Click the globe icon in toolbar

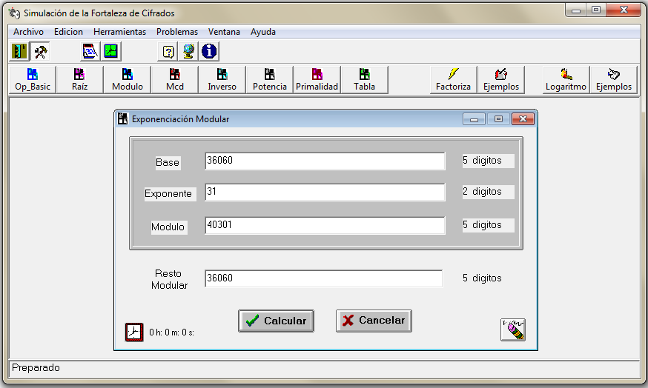[189, 51]
